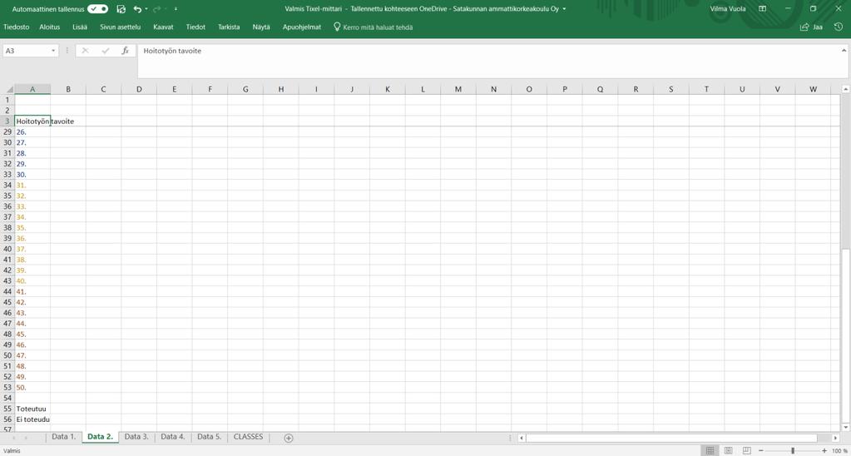Viewport: 851px width, 456px height.
Task: Switch to sheet tab Data 5.
Action: (209, 437)
